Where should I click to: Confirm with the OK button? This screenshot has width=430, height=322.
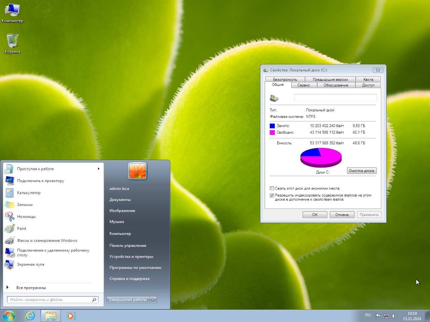coord(315,215)
